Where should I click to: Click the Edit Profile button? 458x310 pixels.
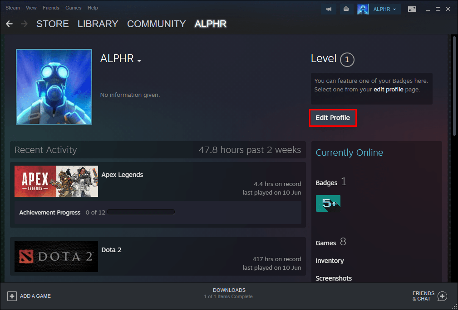333,117
